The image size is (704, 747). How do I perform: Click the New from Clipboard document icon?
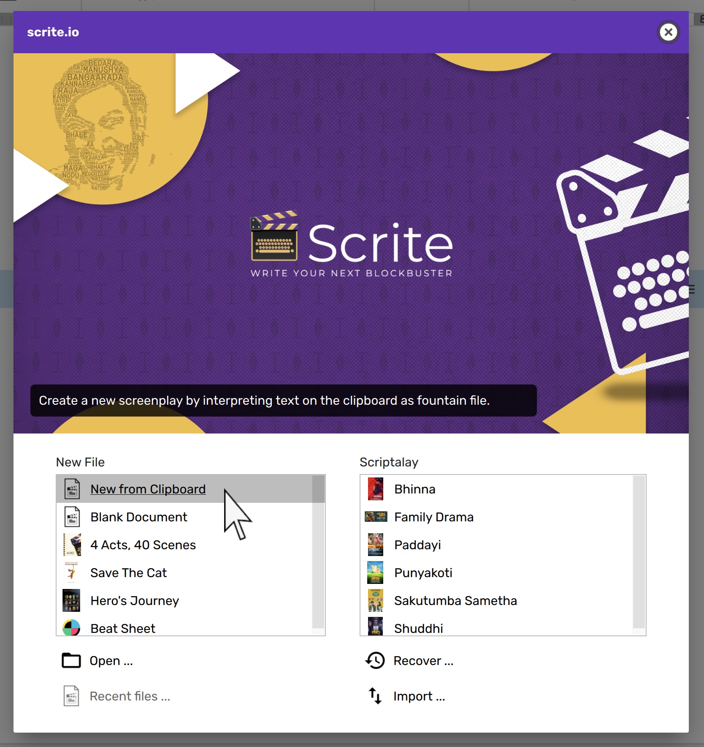(72, 489)
